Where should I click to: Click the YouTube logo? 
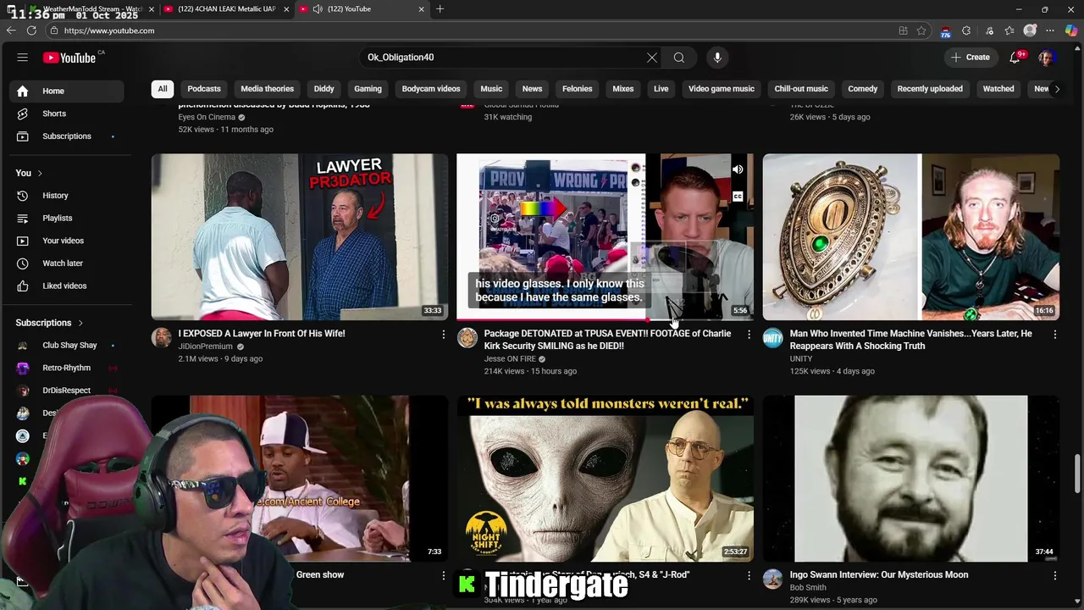(69, 58)
